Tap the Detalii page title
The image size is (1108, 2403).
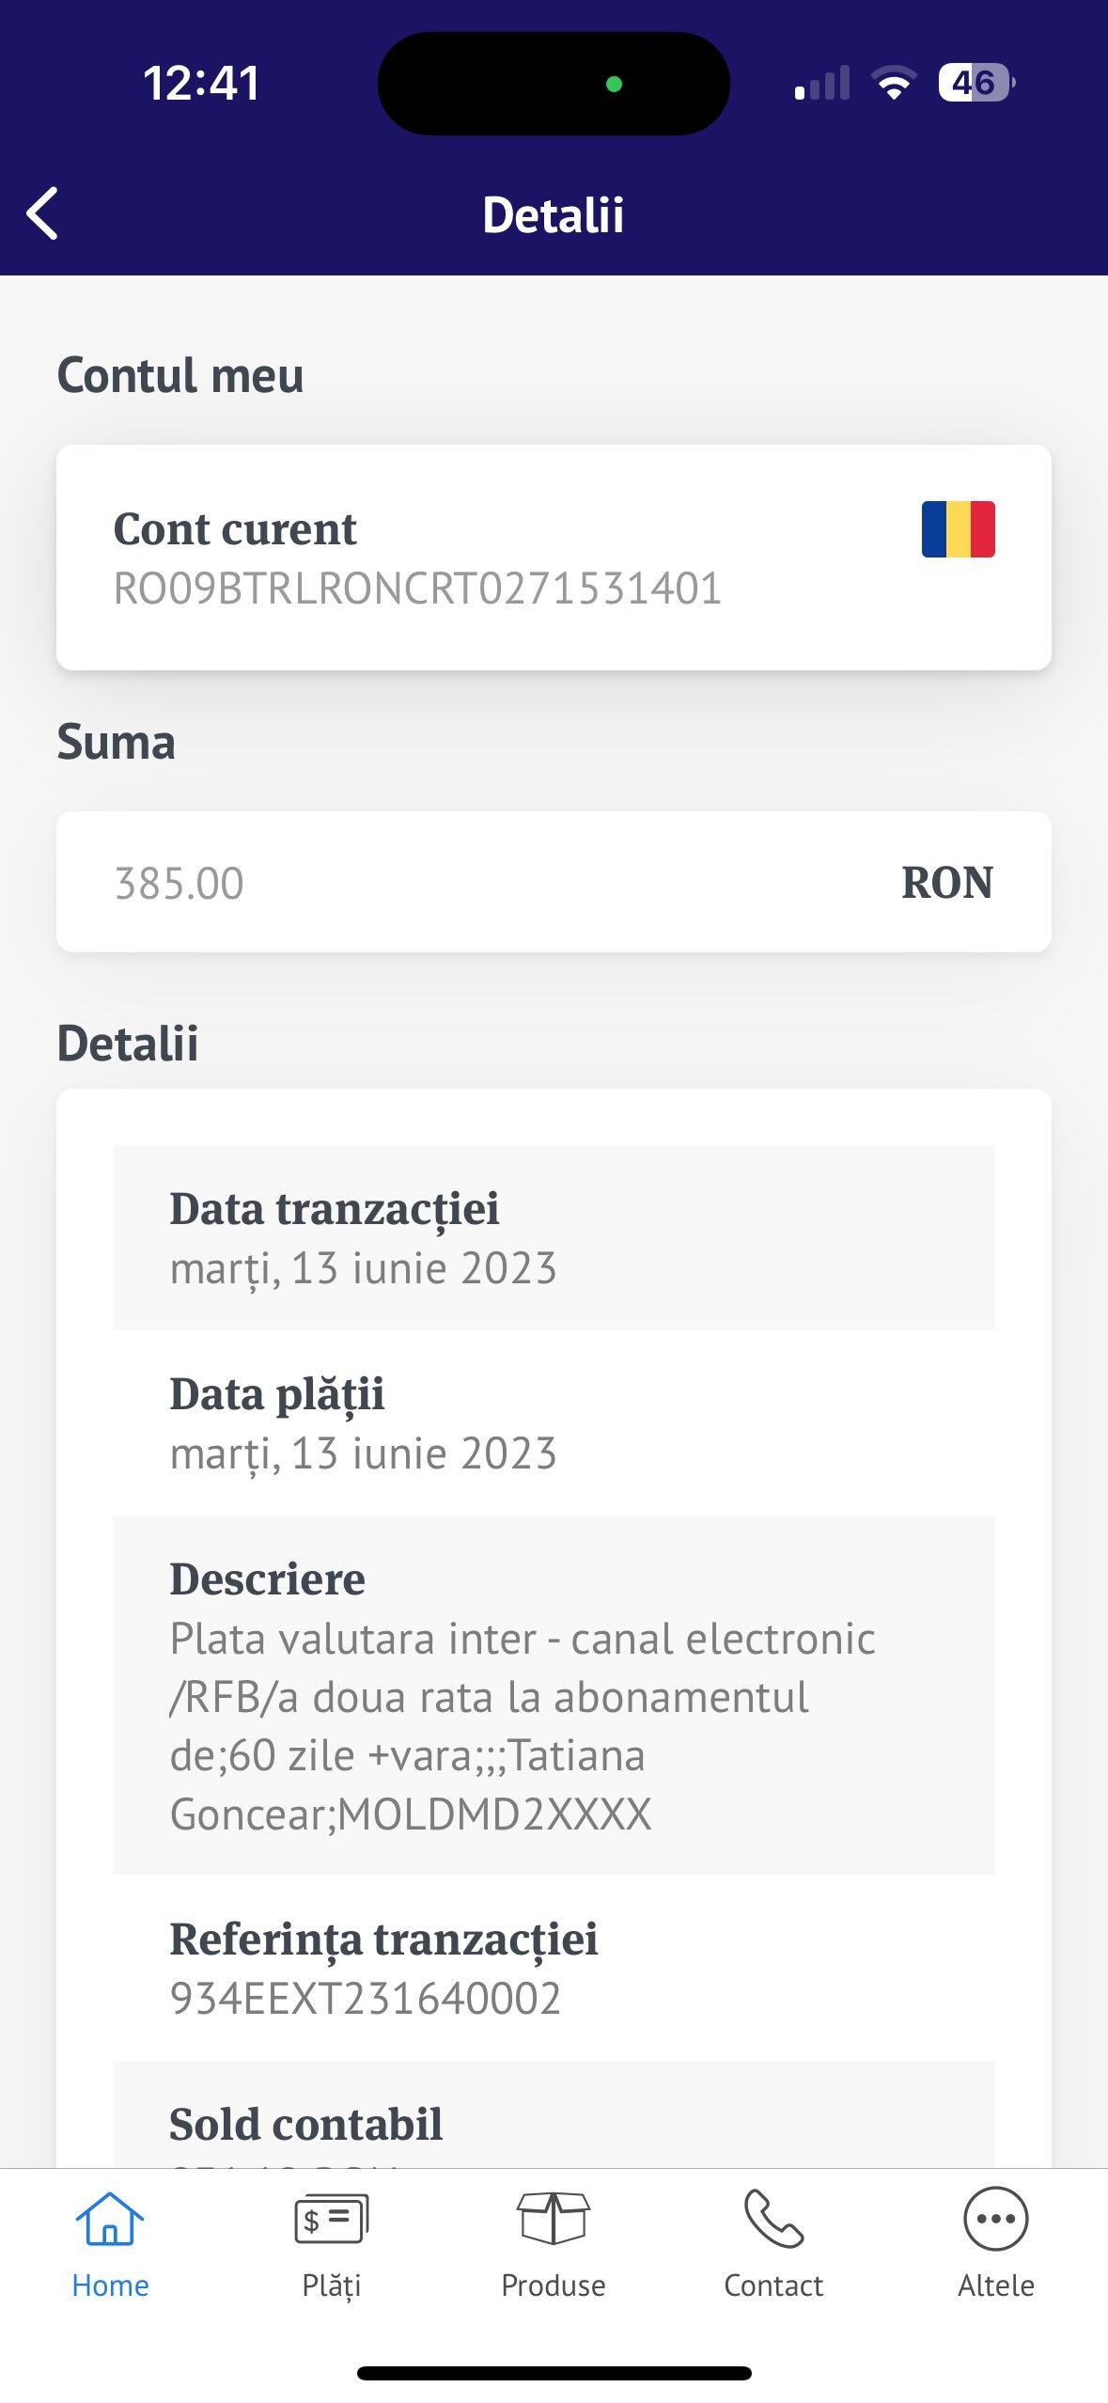(554, 214)
